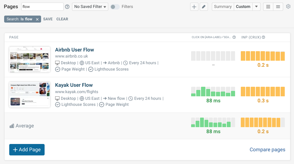The image size is (294, 164).
Task: Click the help icon next to the search field
Action: [67, 7]
